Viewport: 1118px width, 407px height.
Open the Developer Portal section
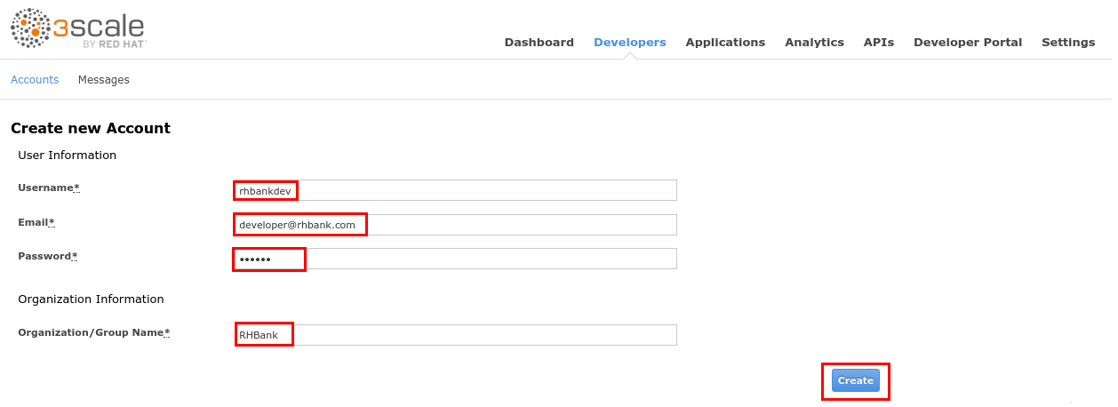click(967, 42)
